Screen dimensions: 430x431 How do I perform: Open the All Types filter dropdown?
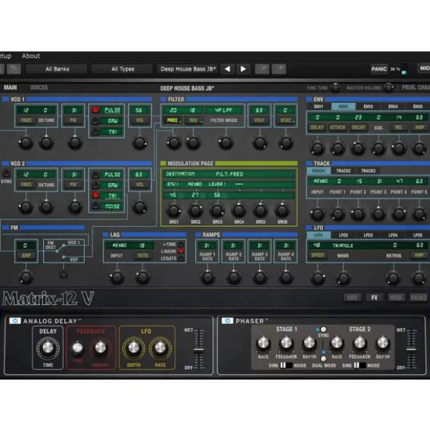pyautogui.click(x=122, y=69)
